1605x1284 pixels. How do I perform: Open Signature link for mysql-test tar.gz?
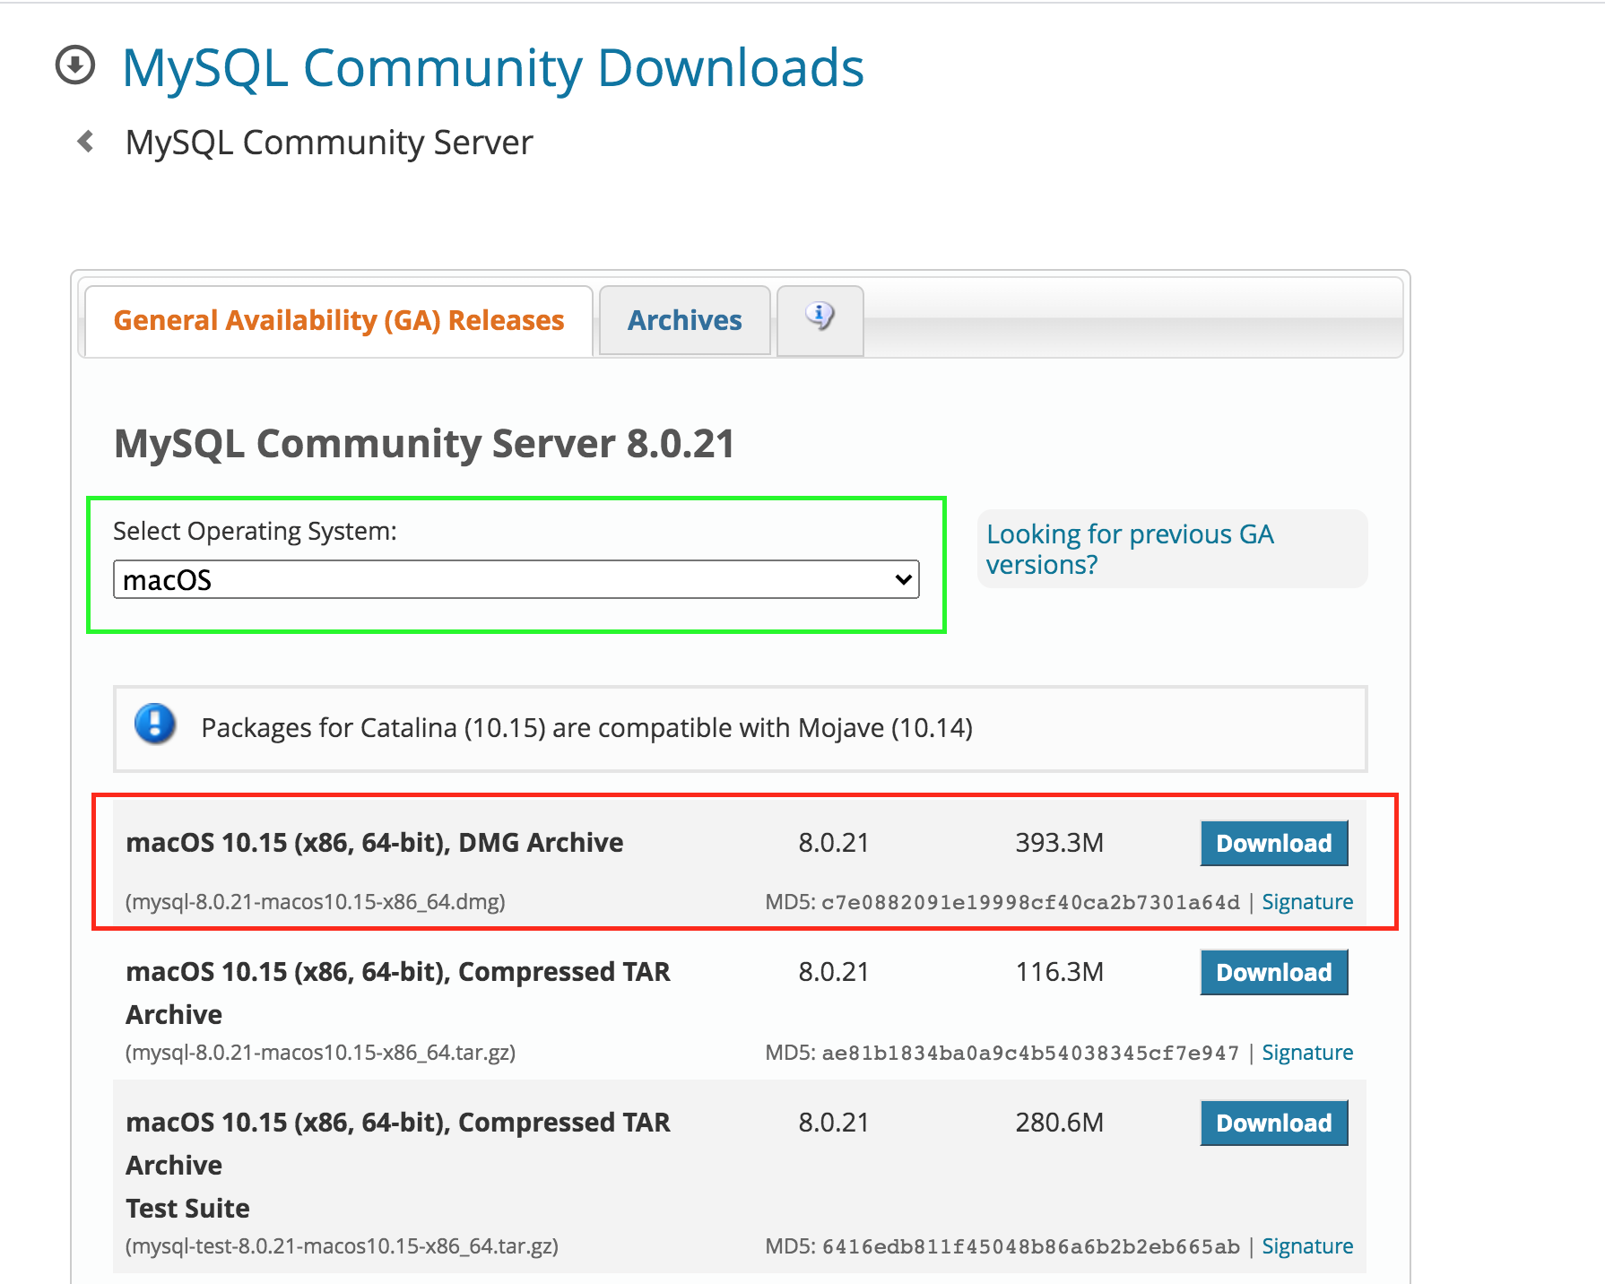coord(1307,1246)
